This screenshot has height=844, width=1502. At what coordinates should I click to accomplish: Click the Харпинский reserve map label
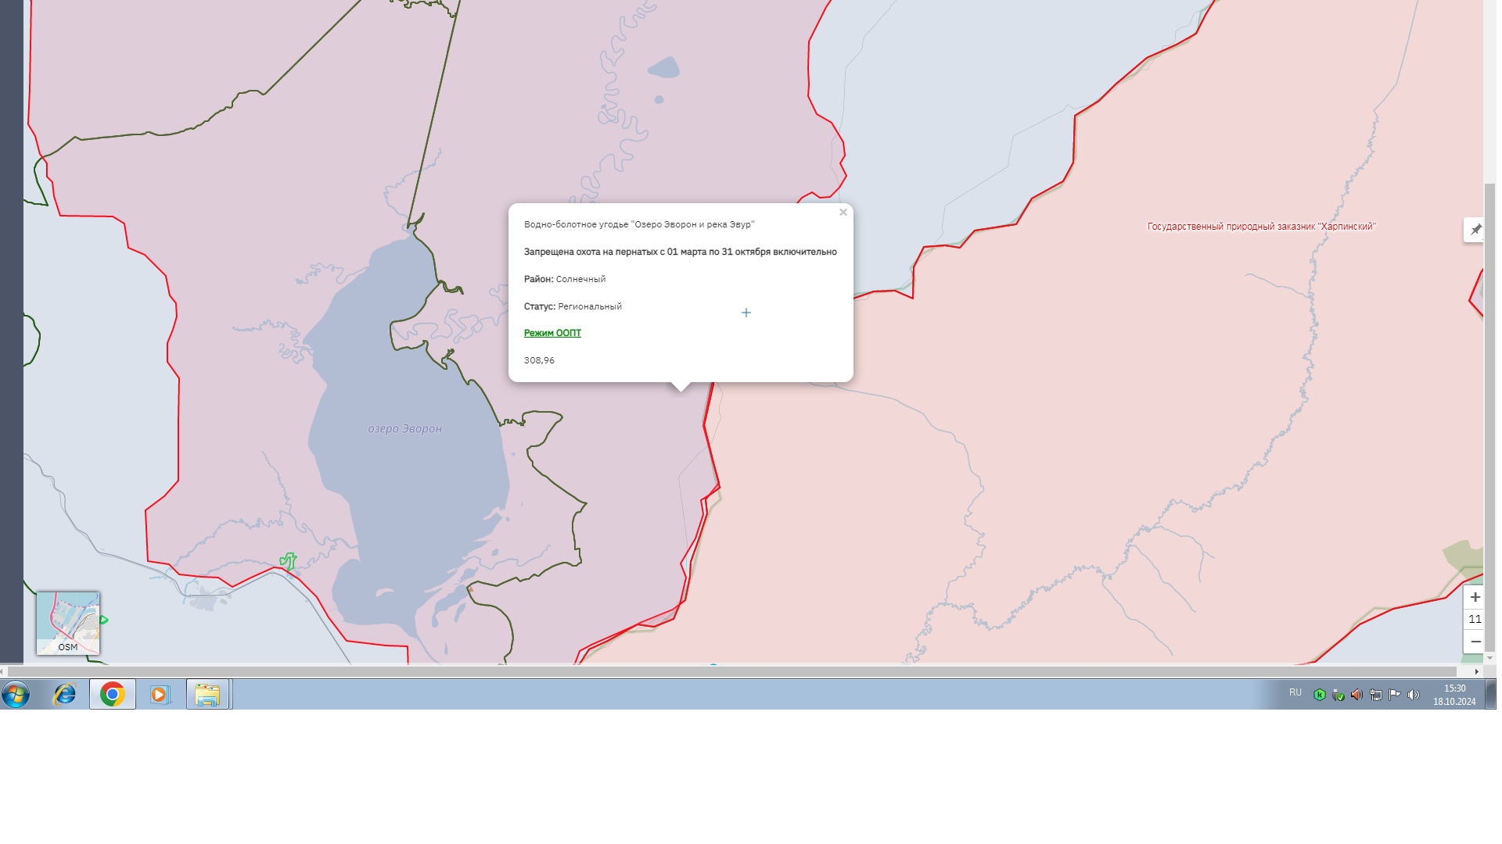[x=1261, y=227]
